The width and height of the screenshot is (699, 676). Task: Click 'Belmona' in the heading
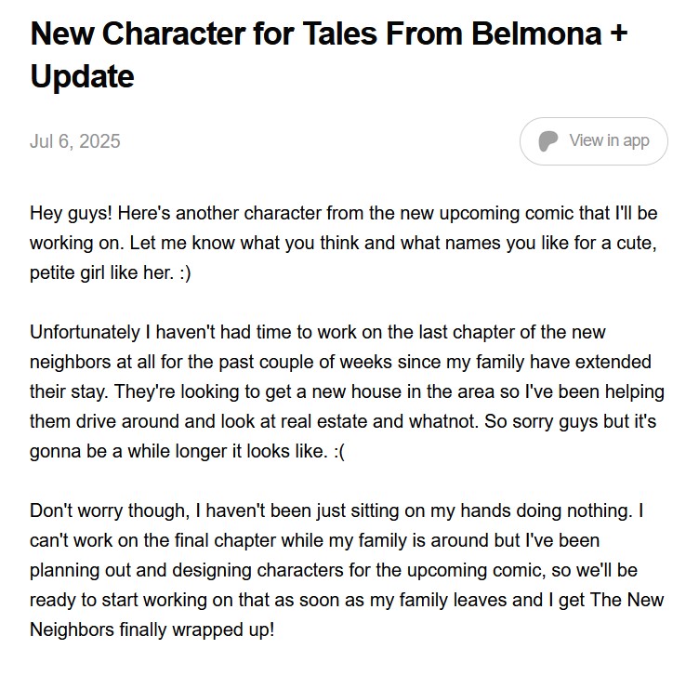click(x=536, y=33)
